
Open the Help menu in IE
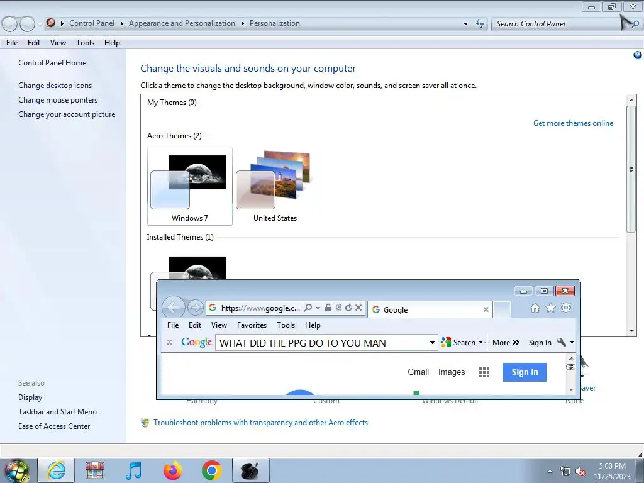(x=313, y=325)
